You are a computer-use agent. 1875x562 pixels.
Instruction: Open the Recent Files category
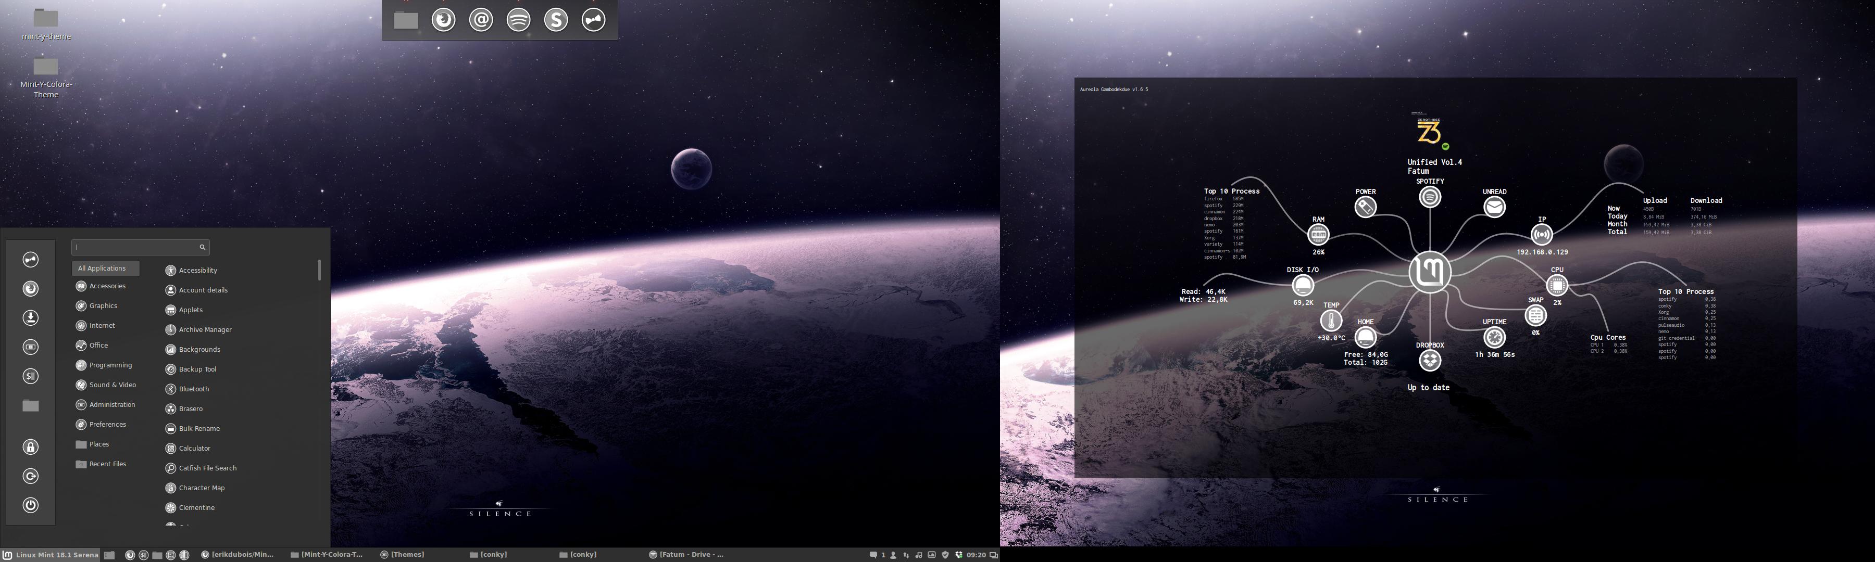pos(101,464)
